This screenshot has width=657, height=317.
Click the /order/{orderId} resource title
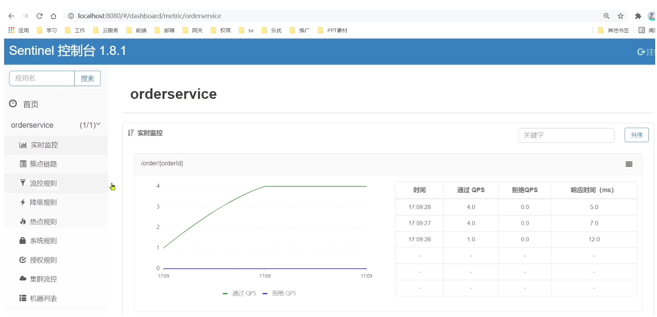[x=162, y=163]
